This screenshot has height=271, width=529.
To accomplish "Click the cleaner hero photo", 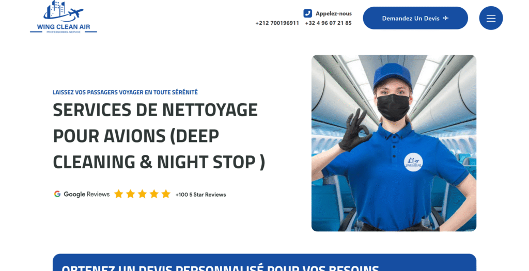I will click(394, 143).
